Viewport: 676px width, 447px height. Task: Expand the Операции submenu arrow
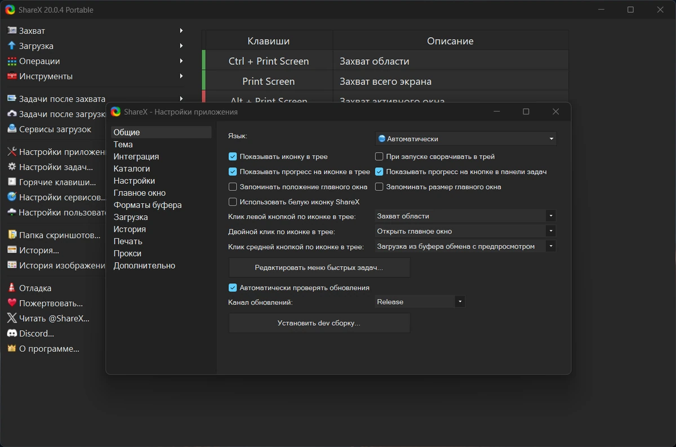click(x=181, y=61)
